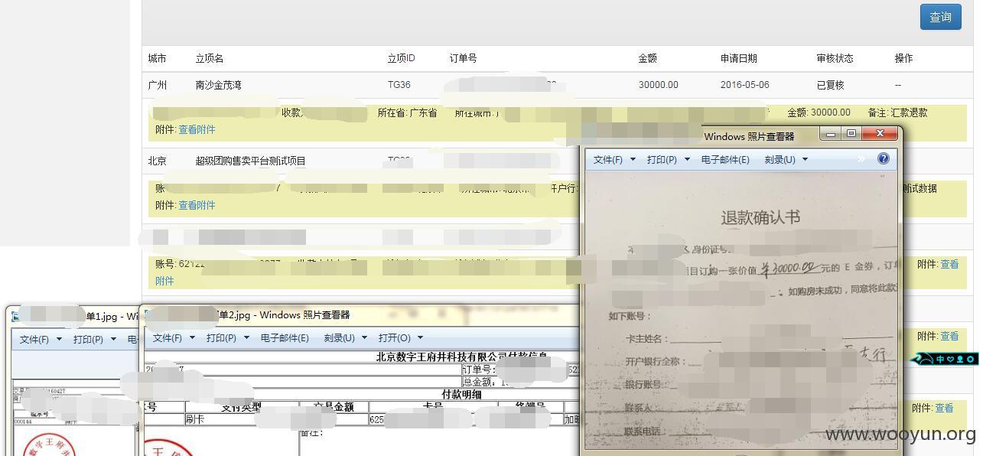Click 所在省: 广东省 text in detail row
Screen dimensions: 983x456
[x=407, y=112]
